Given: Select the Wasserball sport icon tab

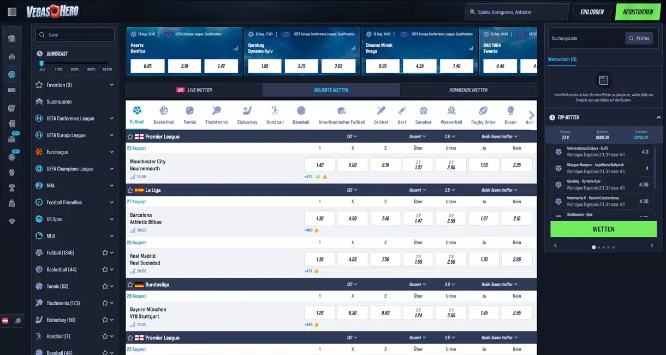Looking at the screenshot, I should [451, 116].
